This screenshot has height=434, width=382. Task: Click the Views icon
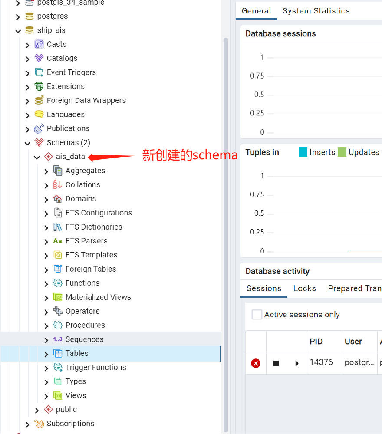pos(58,395)
